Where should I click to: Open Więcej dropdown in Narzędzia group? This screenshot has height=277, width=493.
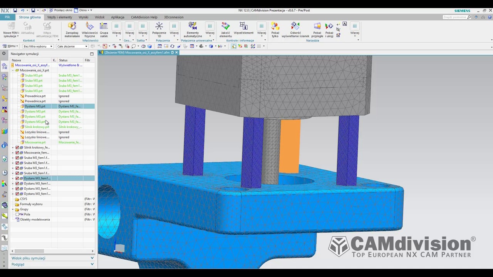(x=355, y=29)
